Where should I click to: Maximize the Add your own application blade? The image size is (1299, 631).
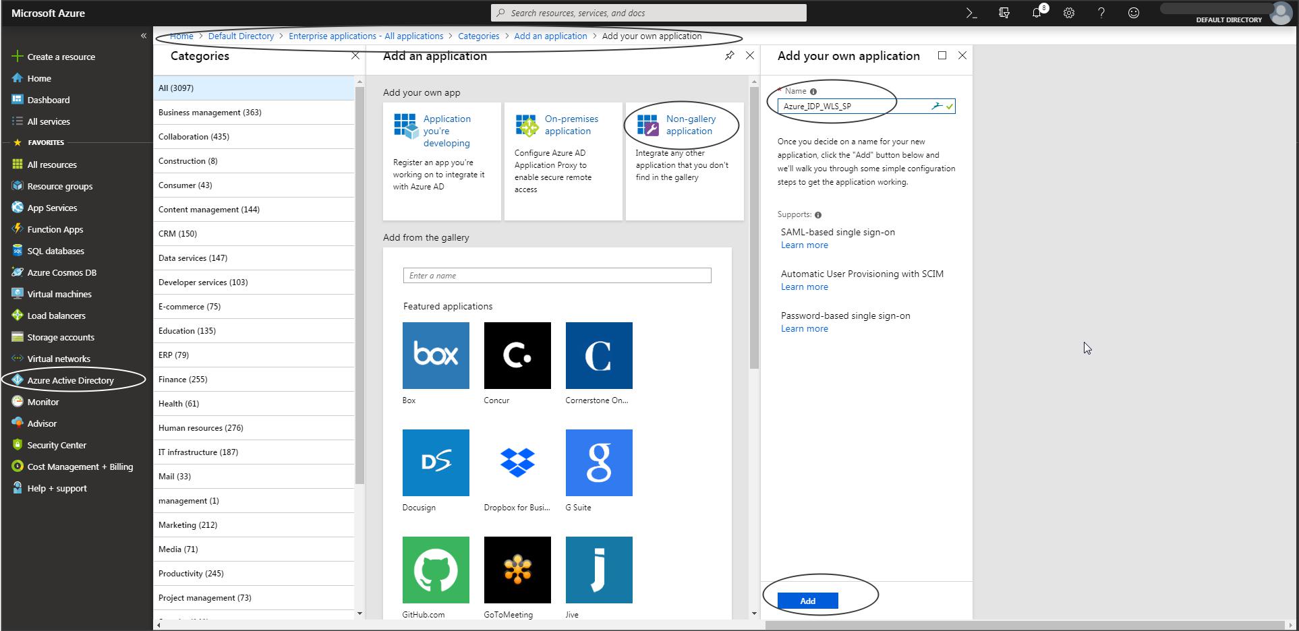(x=942, y=55)
